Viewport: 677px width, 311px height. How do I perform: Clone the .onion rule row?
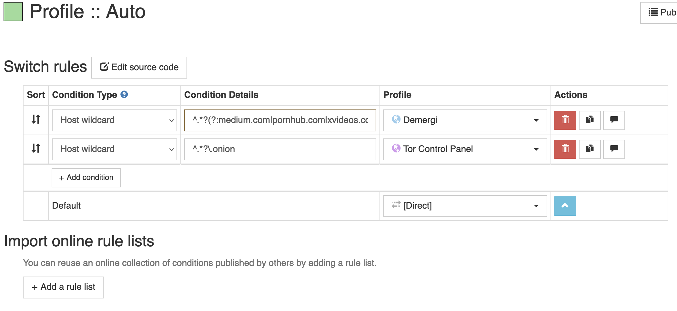590,149
